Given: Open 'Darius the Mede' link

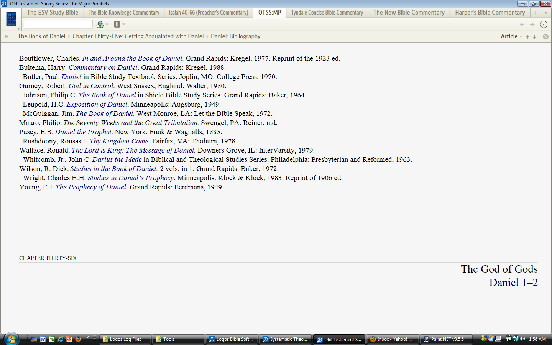Looking at the screenshot, I should click(x=117, y=159).
